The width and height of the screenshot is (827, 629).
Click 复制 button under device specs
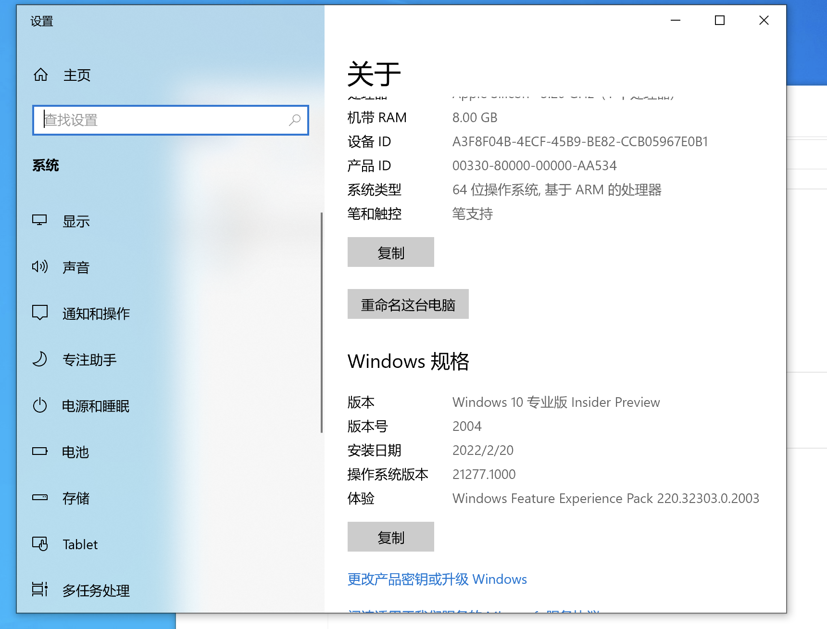pyautogui.click(x=391, y=252)
